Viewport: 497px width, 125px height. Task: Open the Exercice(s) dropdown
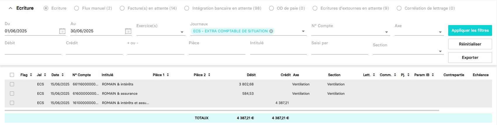pos(182,32)
